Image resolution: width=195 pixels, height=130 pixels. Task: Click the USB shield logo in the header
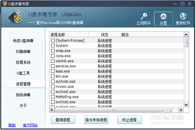pos(15,17)
